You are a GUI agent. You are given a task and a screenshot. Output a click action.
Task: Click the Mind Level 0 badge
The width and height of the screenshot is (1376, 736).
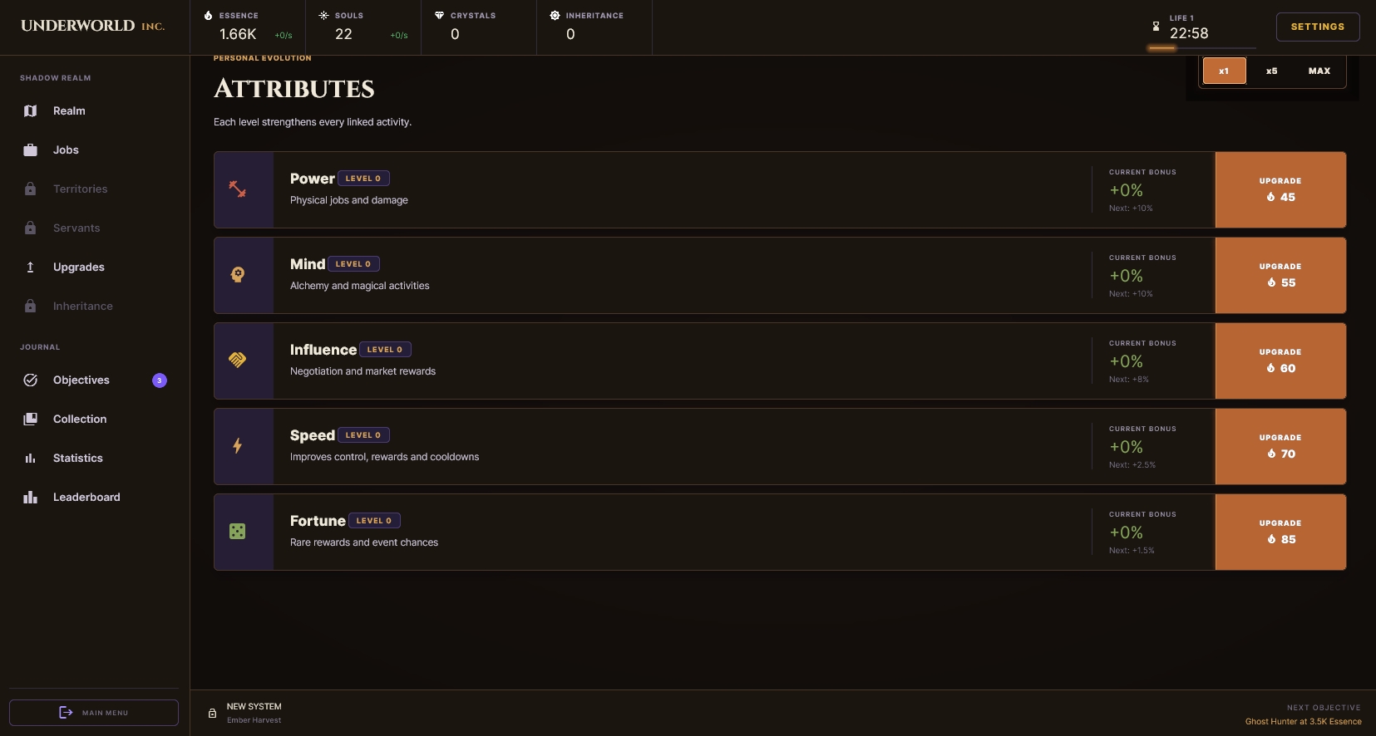pos(353,264)
